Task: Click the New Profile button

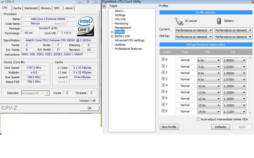Action: (169, 127)
